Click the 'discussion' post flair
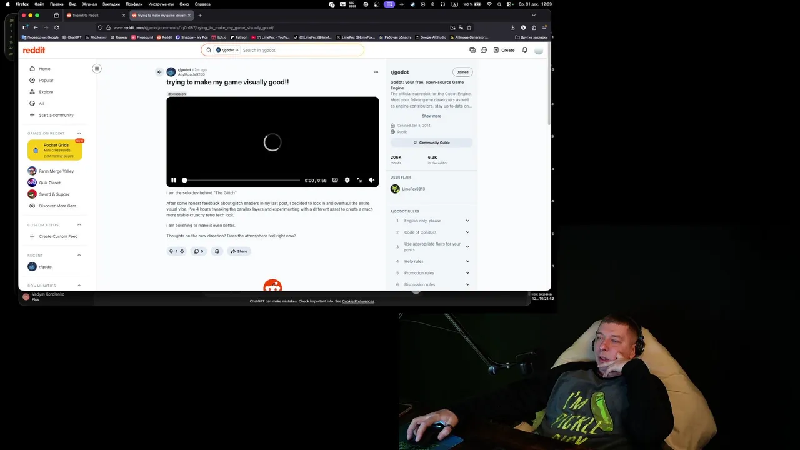The image size is (800, 450). [177, 94]
